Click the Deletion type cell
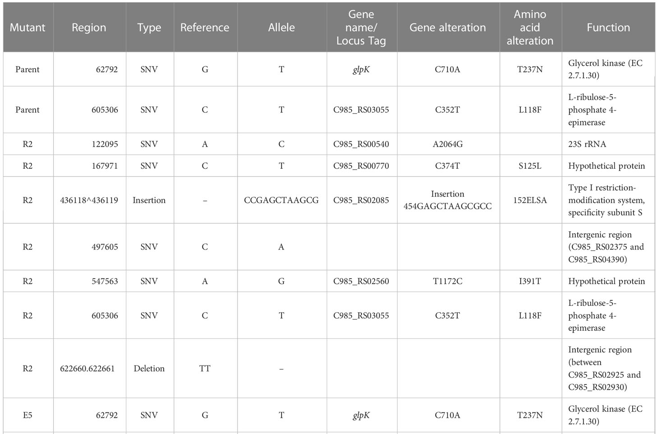Image resolution: width=657 pixels, height=434 pixels. (149, 368)
